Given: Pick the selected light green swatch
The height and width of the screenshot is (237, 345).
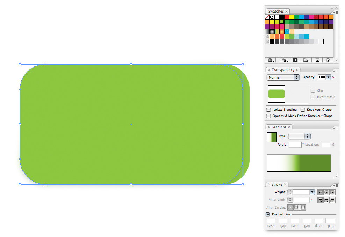Looking at the screenshot, I should tap(282, 22).
